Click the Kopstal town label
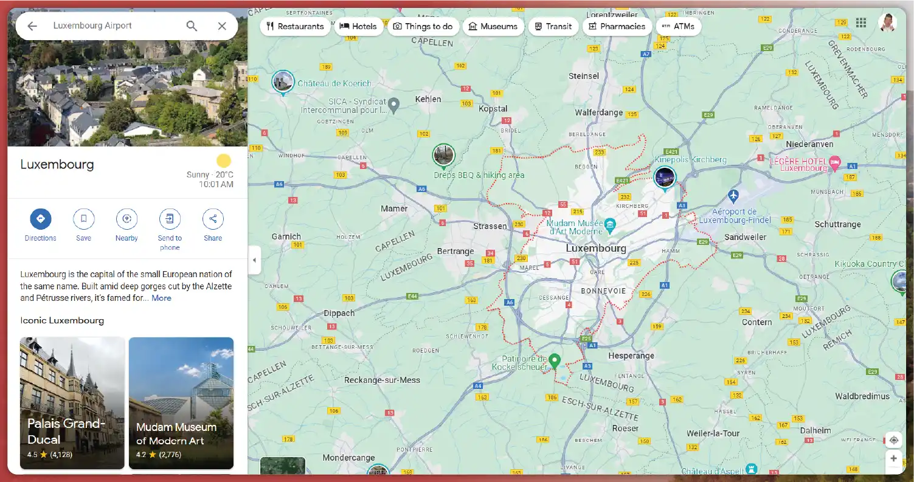The width and height of the screenshot is (914, 482). click(493, 109)
